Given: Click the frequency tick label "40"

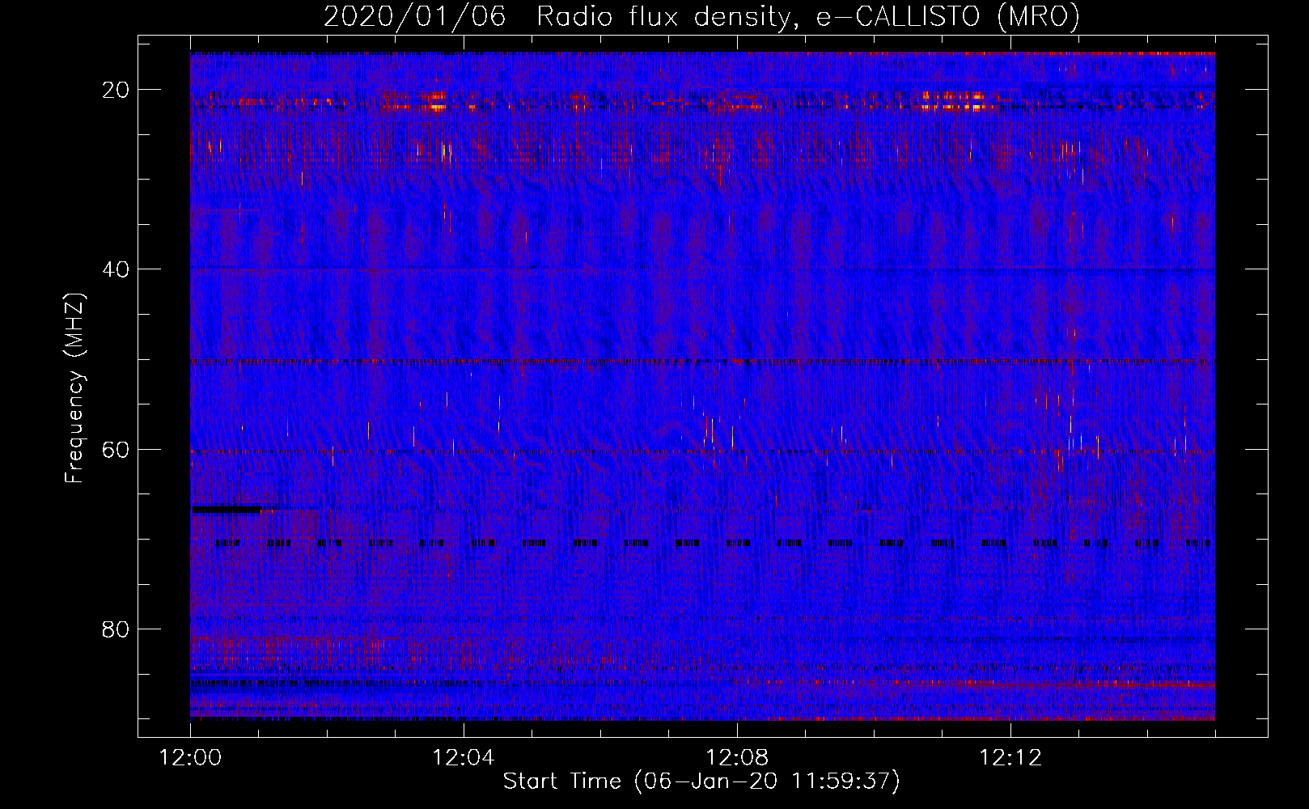Looking at the screenshot, I should (x=116, y=269).
